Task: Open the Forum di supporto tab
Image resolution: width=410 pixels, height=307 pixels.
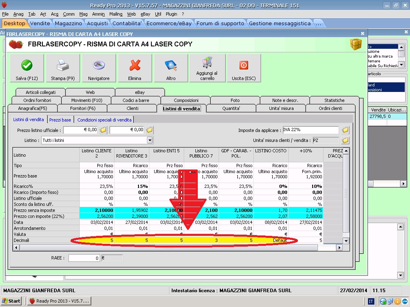Action: tap(220, 24)
